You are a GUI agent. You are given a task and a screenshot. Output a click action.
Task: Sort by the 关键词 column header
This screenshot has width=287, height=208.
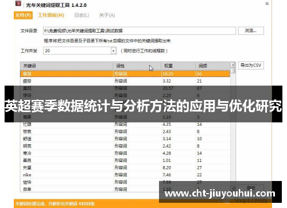(x=67, y=66)
